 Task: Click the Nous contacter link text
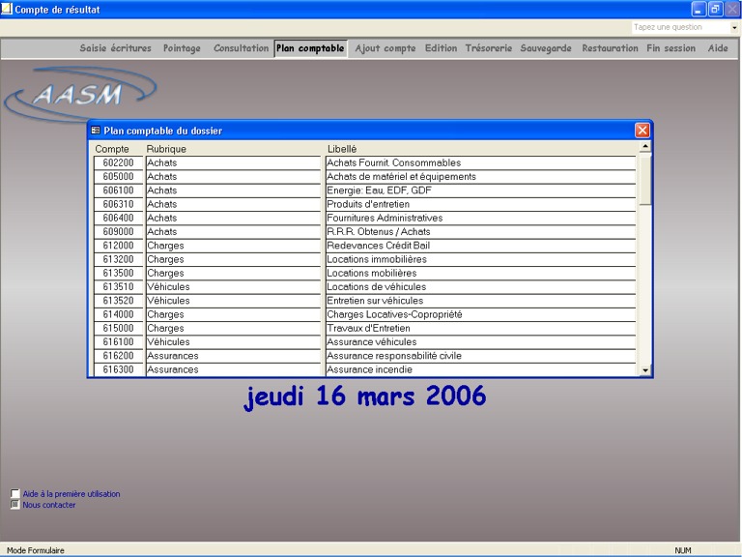(49, 505)
